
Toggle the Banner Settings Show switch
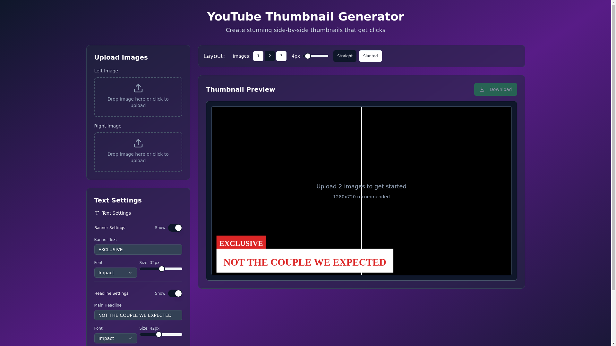pos(175,228)
